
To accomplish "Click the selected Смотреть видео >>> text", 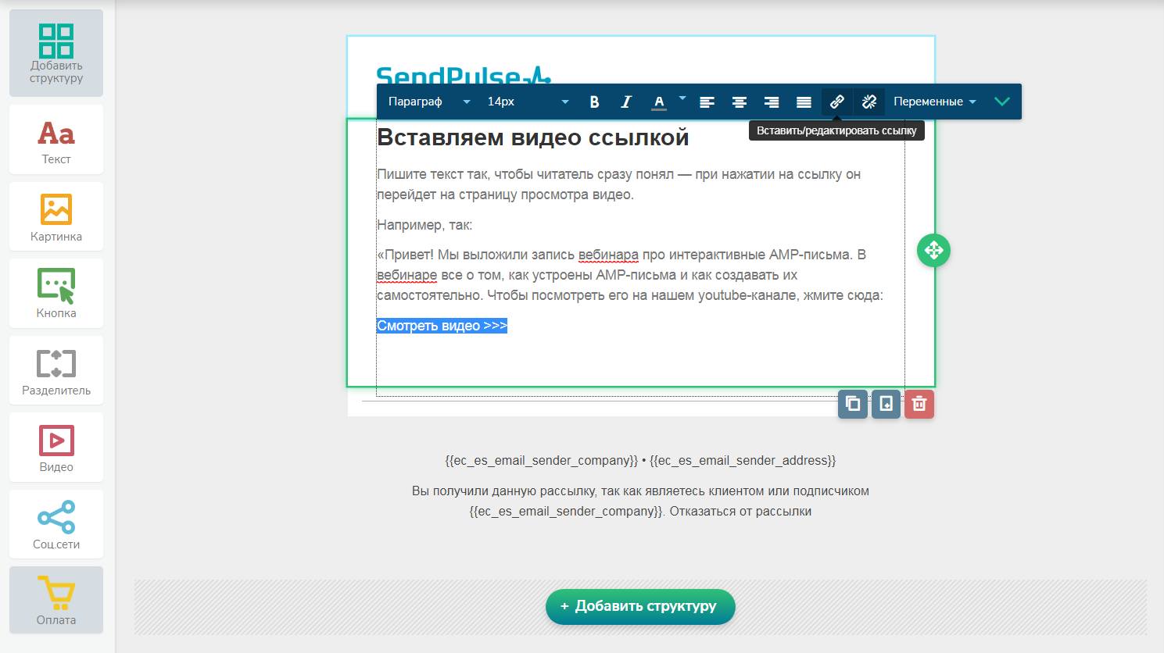I will pos(442,326).
